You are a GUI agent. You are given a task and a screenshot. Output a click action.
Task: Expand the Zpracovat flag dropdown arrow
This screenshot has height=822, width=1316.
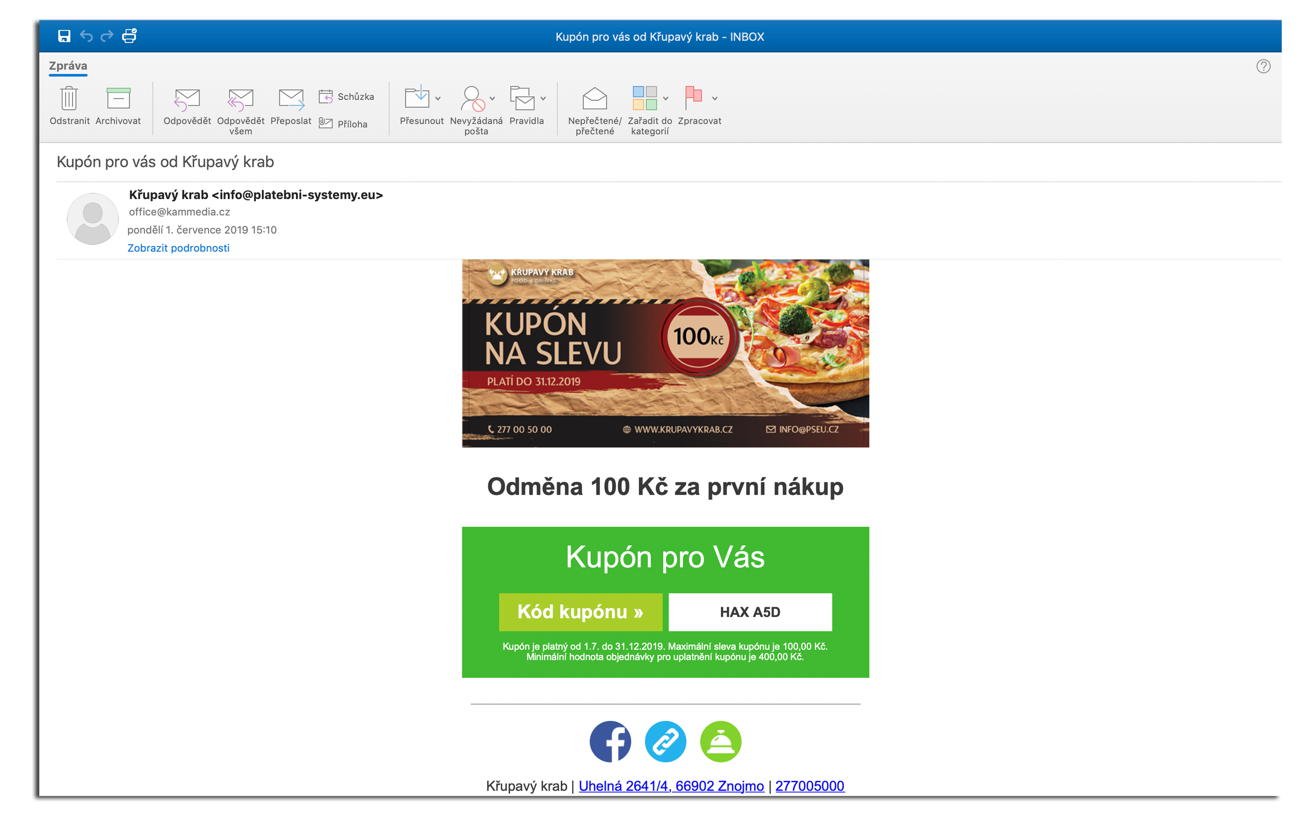tap(715, 98)
